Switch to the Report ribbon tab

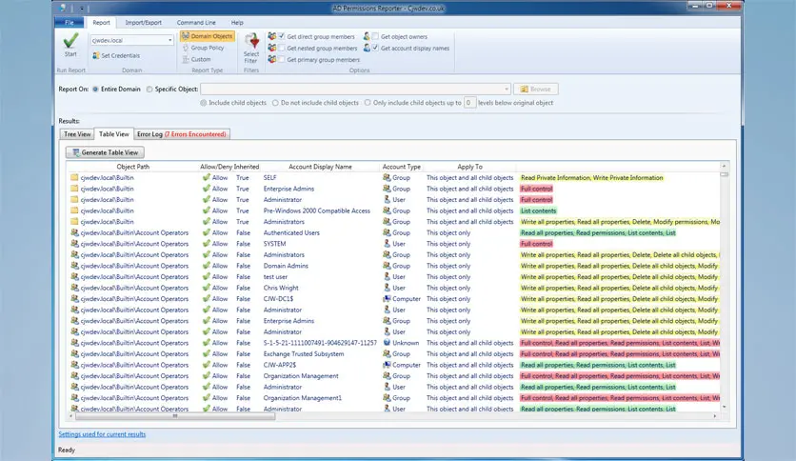101,22
